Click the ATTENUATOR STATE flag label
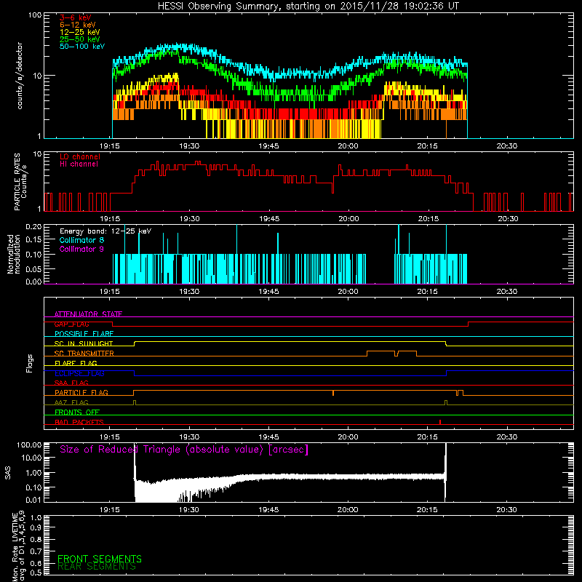This screenshot has width=582, height=582. 88,314
